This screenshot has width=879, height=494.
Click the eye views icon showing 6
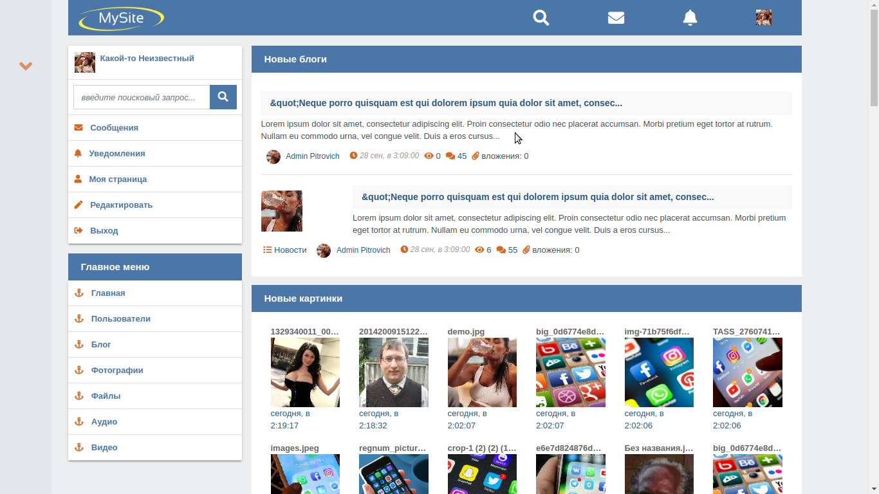pos(479,250)
